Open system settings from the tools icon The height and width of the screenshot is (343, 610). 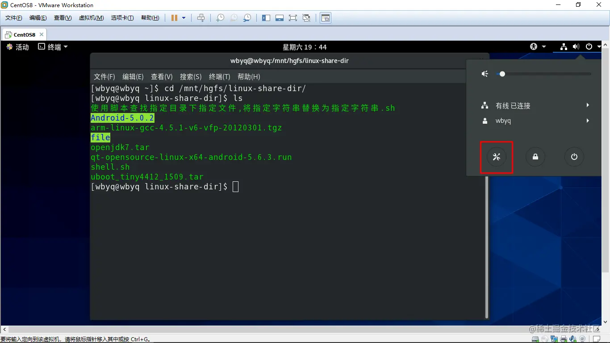point(496,157)
